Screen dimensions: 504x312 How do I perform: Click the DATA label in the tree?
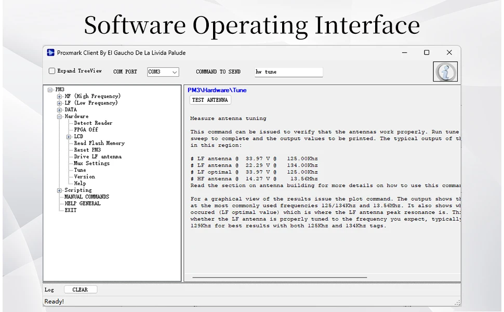tap(70, 110)
